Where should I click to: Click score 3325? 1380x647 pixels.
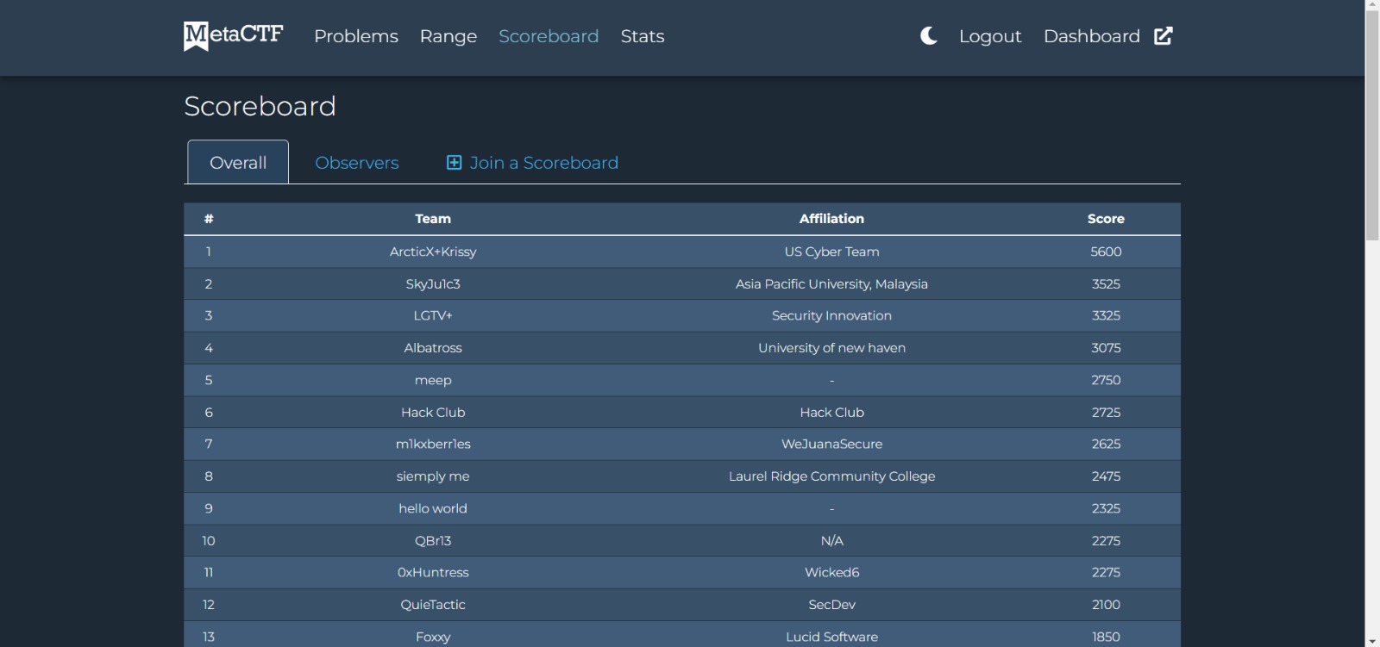point(1106,315)
